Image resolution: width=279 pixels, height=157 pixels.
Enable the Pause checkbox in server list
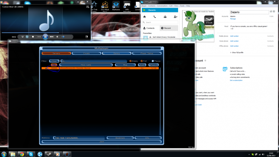click(153, 61)
